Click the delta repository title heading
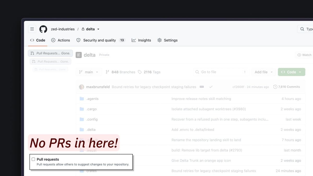 point(89,55)
